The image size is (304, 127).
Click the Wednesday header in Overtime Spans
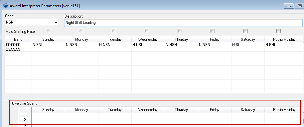(x=148, y=110)
